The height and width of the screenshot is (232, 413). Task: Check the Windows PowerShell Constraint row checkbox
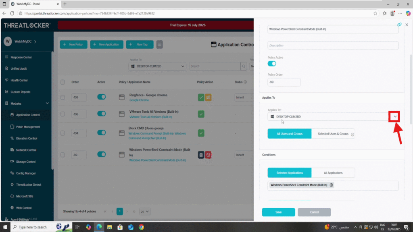63,155
